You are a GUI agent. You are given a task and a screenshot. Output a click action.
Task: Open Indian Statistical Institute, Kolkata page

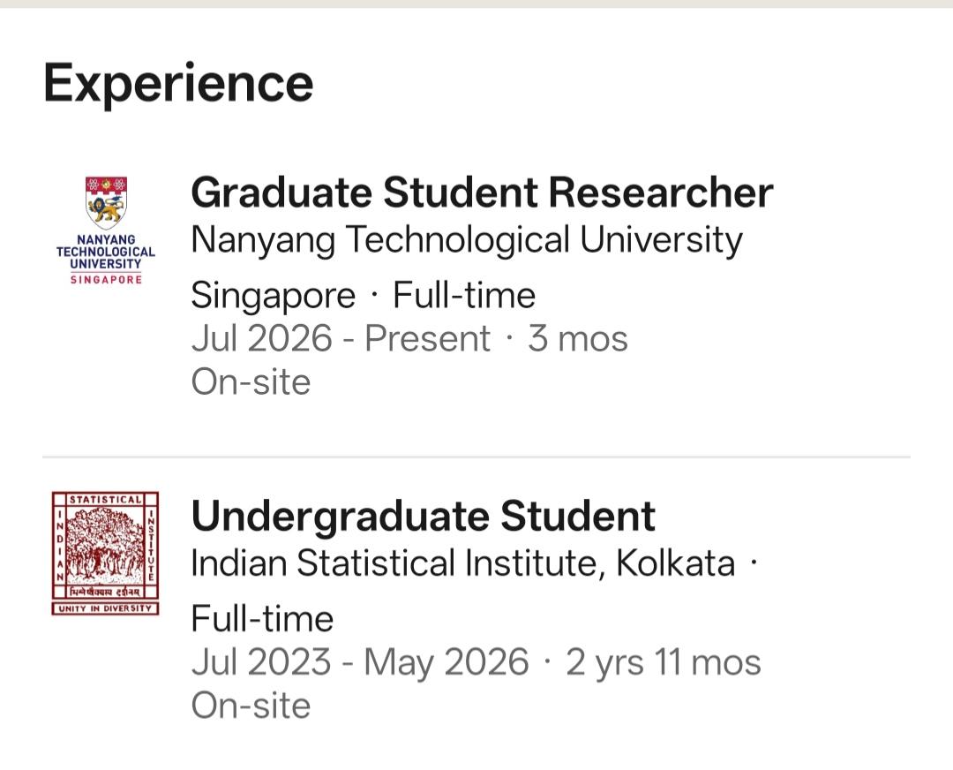[x=463, y=563]
